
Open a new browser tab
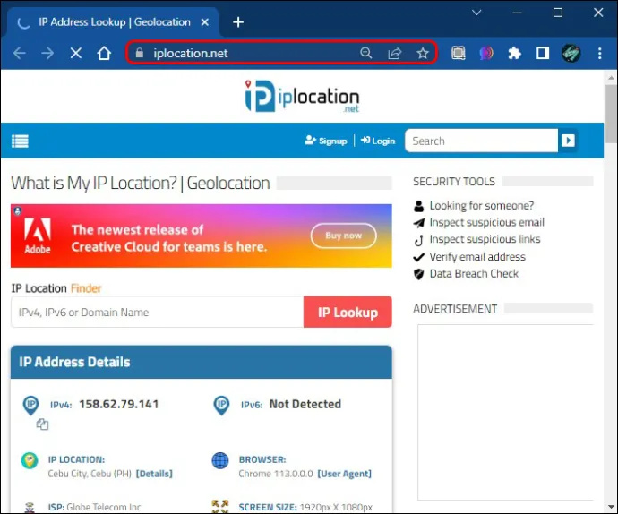pyautogui.click(x=238, y=22)
